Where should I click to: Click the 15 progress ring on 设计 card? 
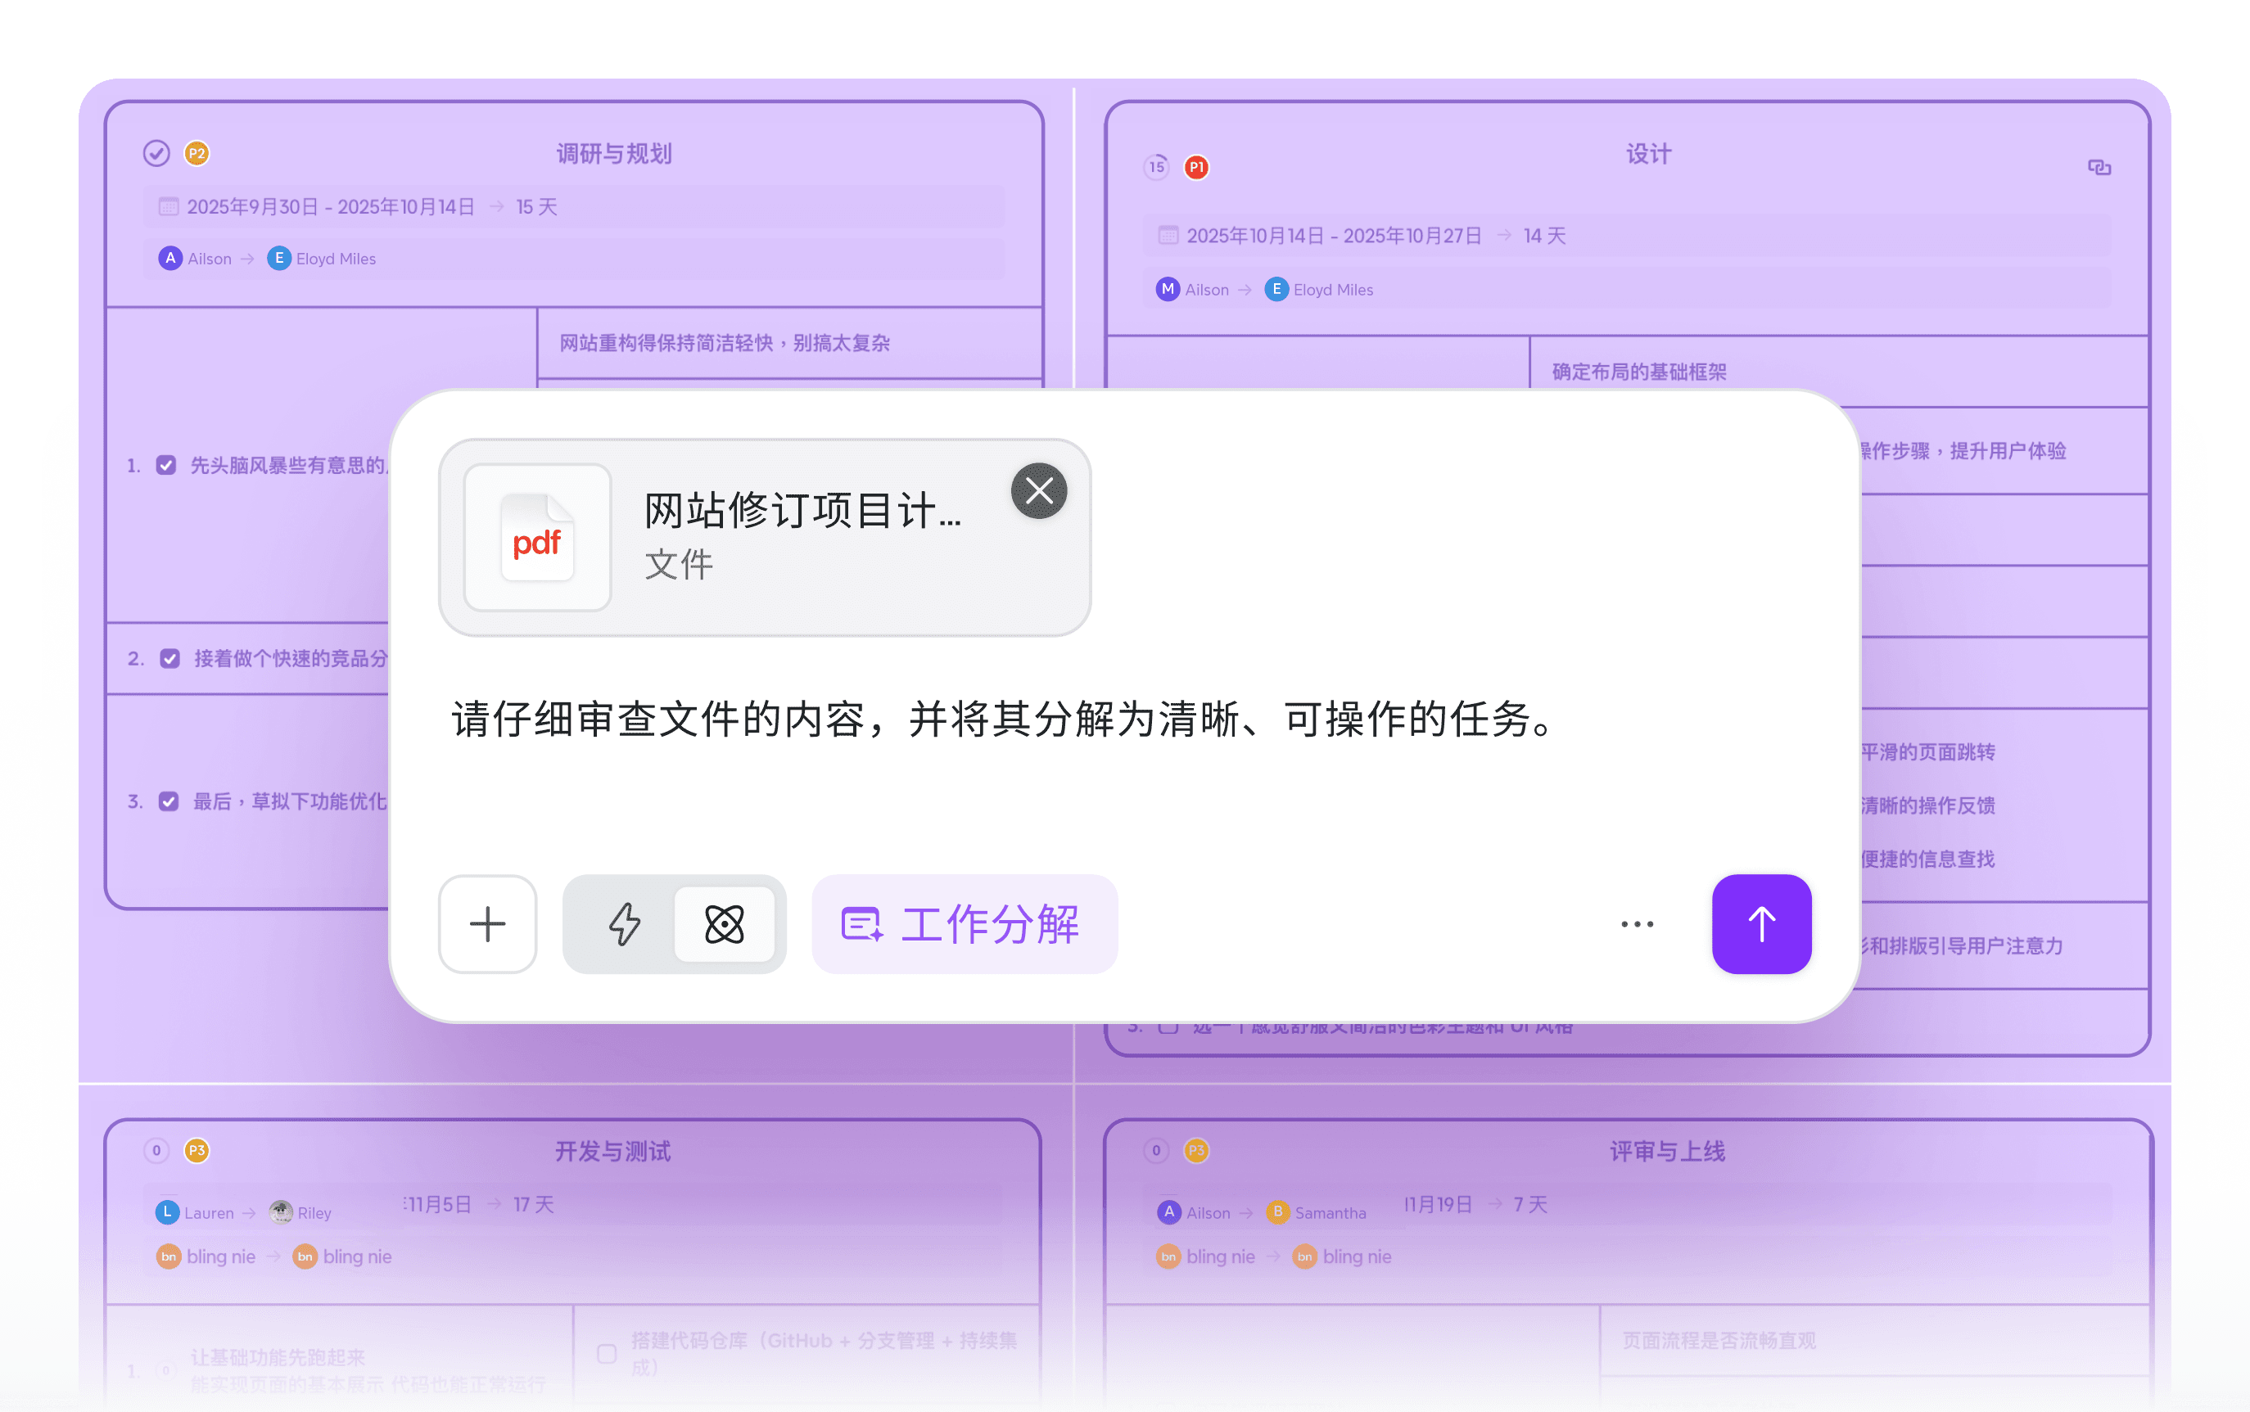(1156, 167)
